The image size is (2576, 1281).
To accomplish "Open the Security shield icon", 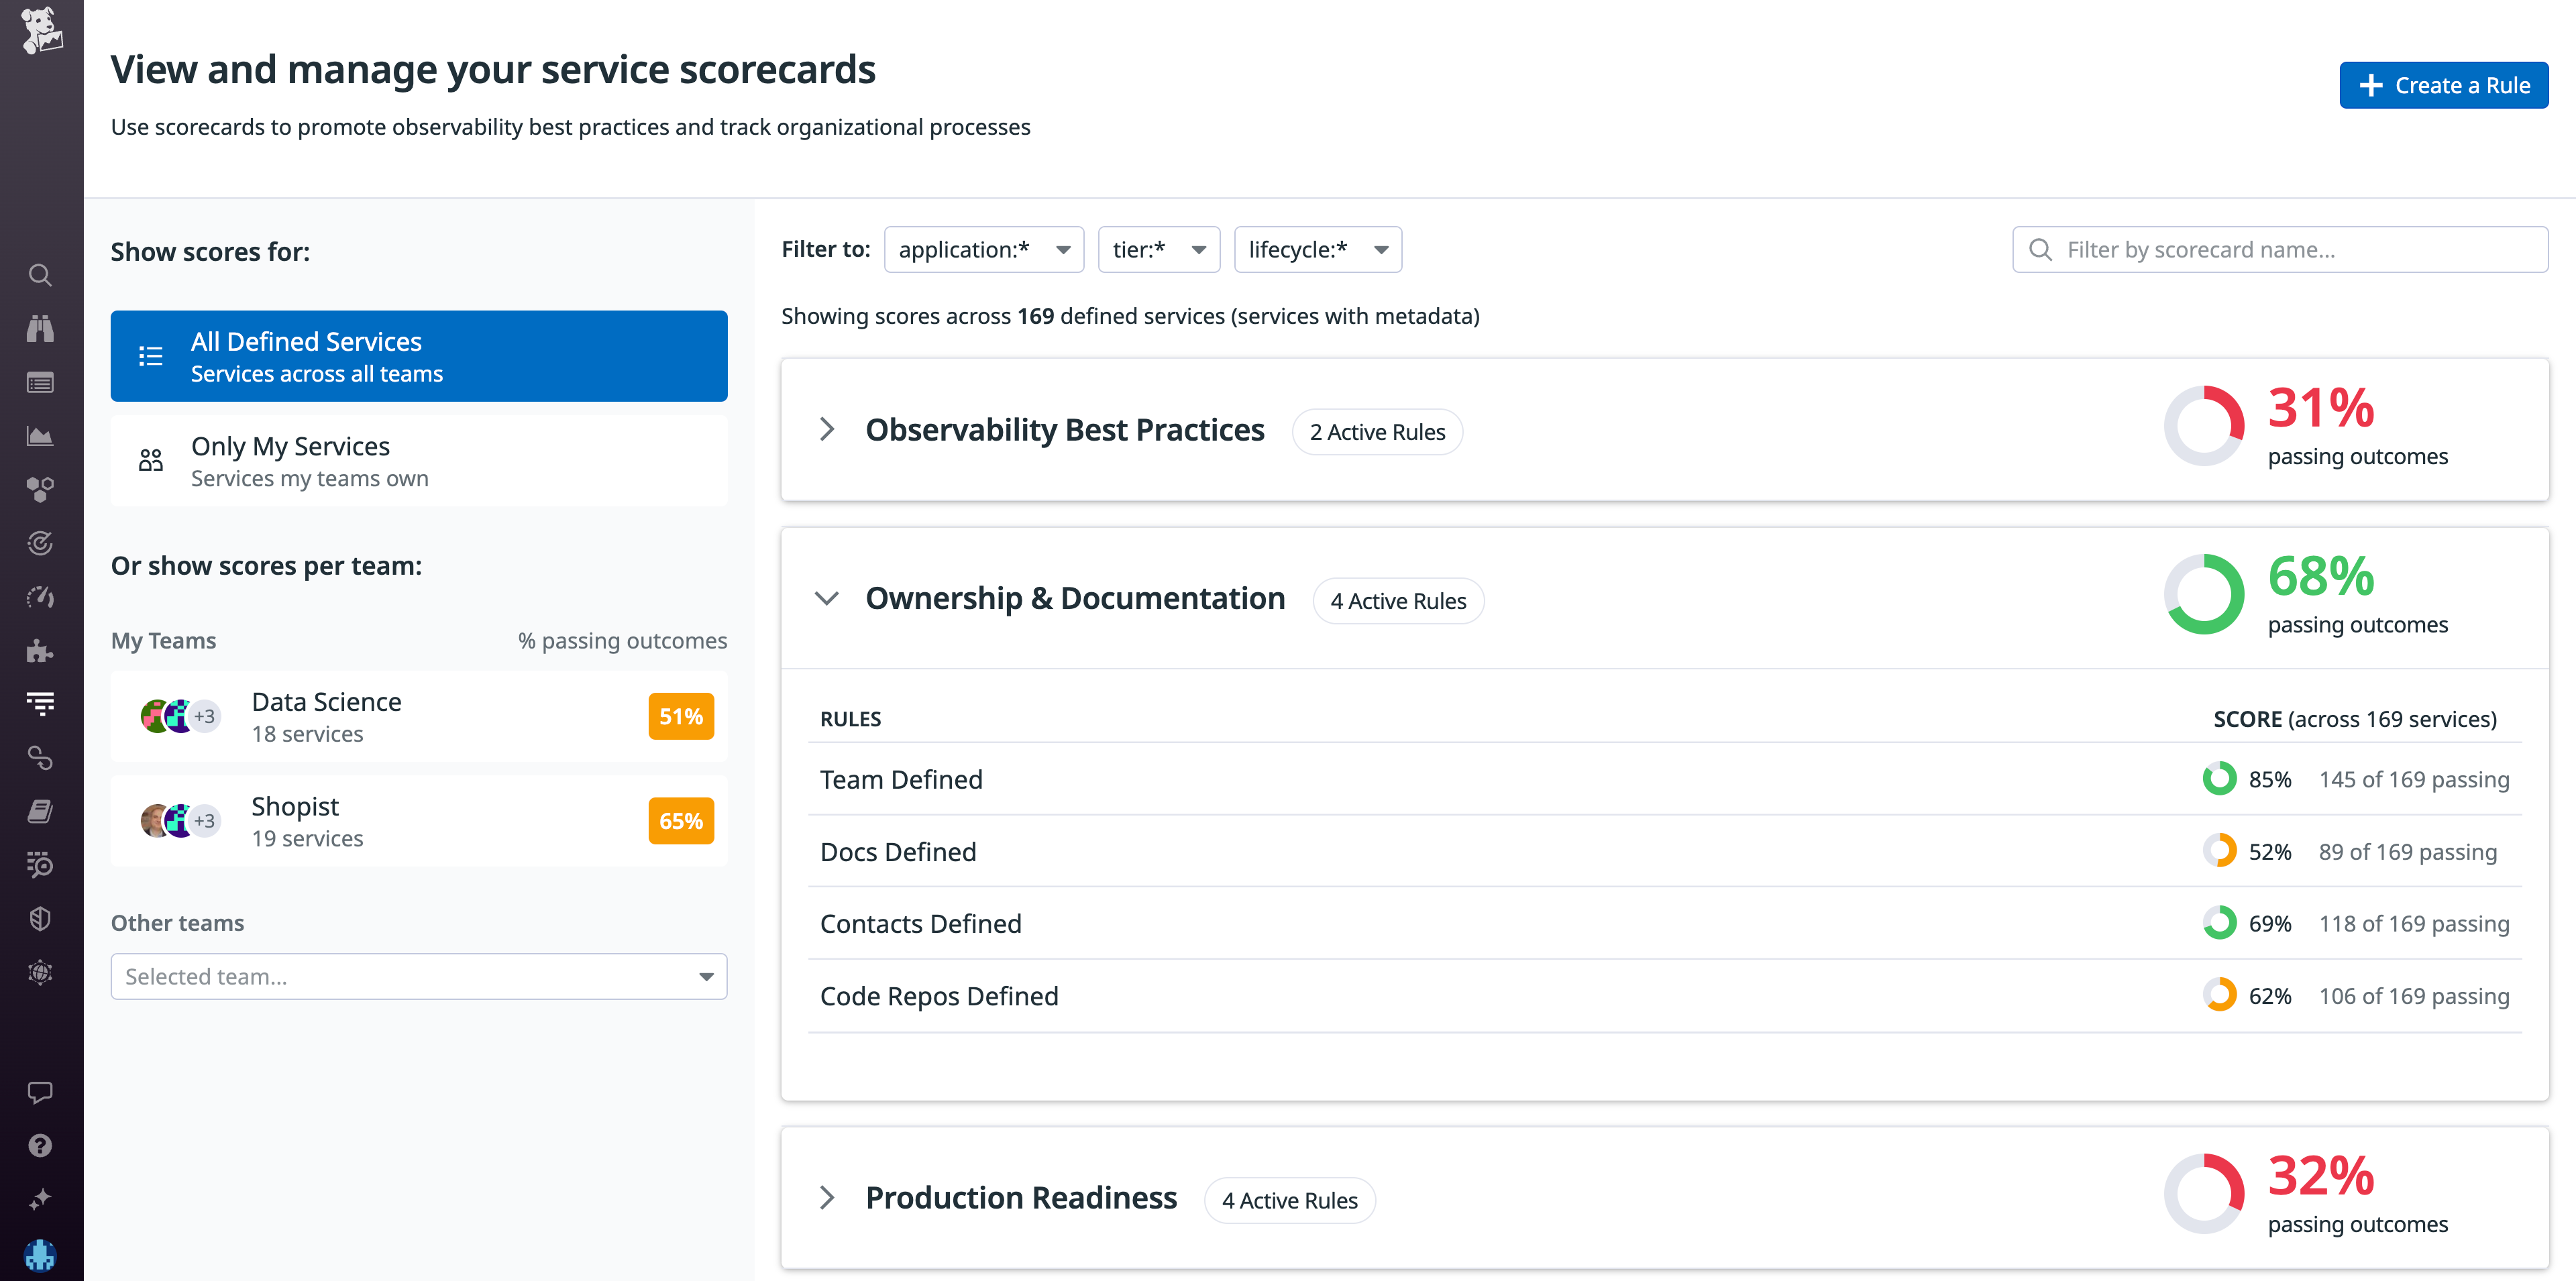I will point(40,918).
